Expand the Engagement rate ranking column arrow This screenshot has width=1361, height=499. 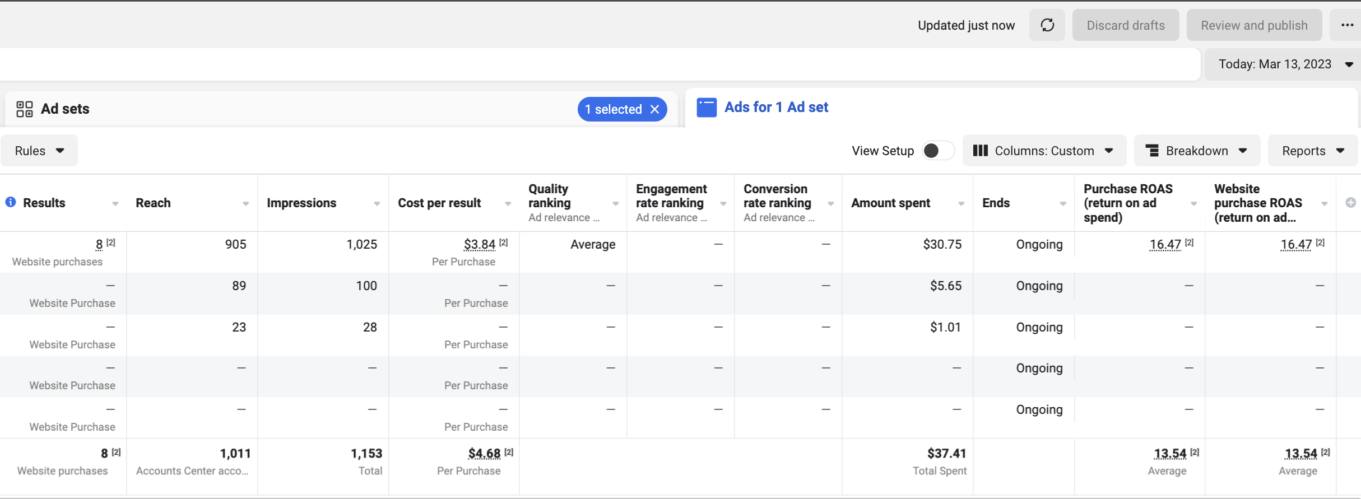coord(723,204)
